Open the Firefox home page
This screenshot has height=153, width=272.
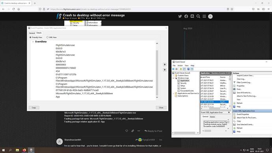pyautogui.click(x=19, y=9)
